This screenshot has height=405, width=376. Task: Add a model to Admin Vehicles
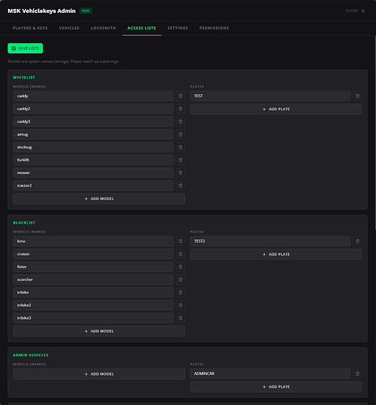(x=99, y=374)
